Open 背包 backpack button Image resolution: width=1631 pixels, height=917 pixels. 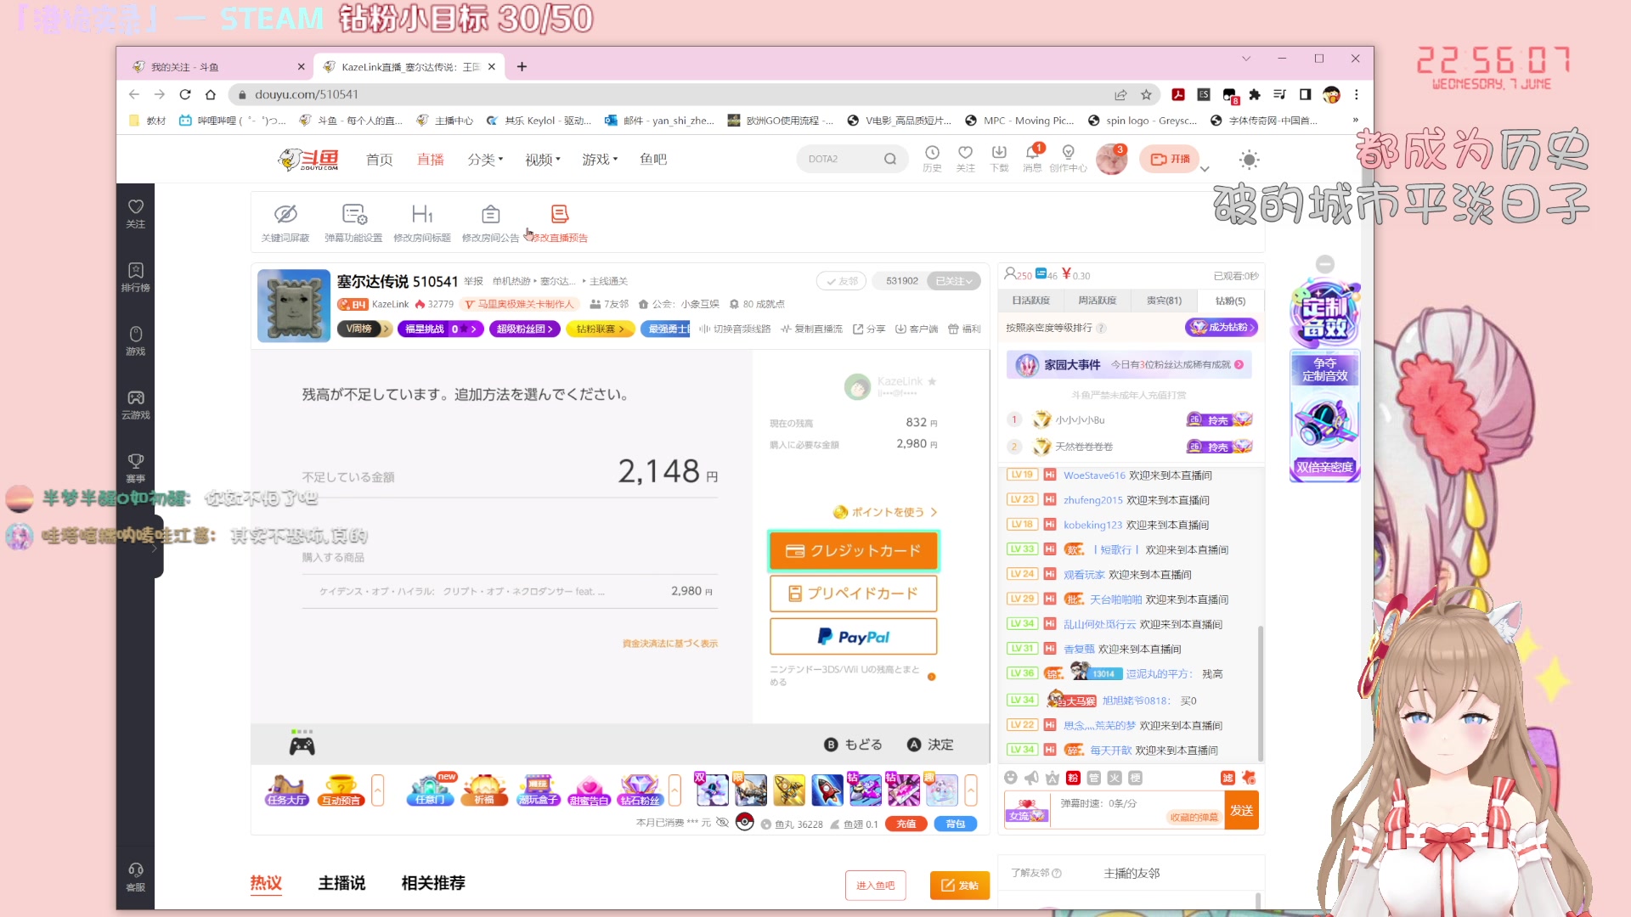956,824
